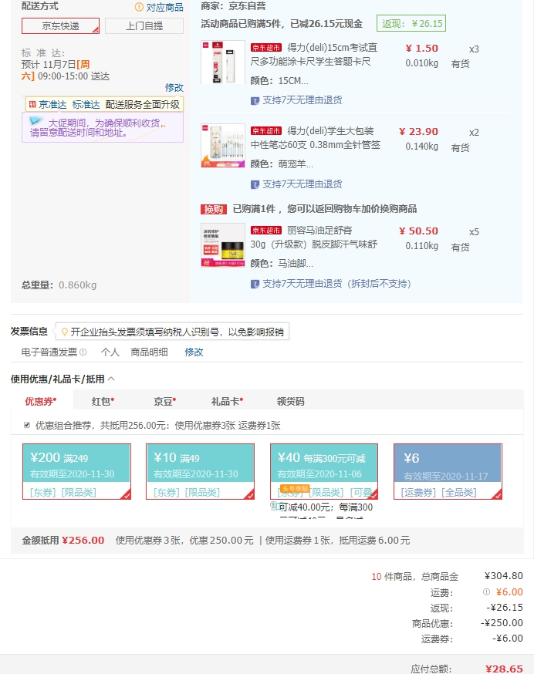Click the 应付总额 ¥28.65 total
The width and height of the screenshot is (534, 674).
(504, 669)
